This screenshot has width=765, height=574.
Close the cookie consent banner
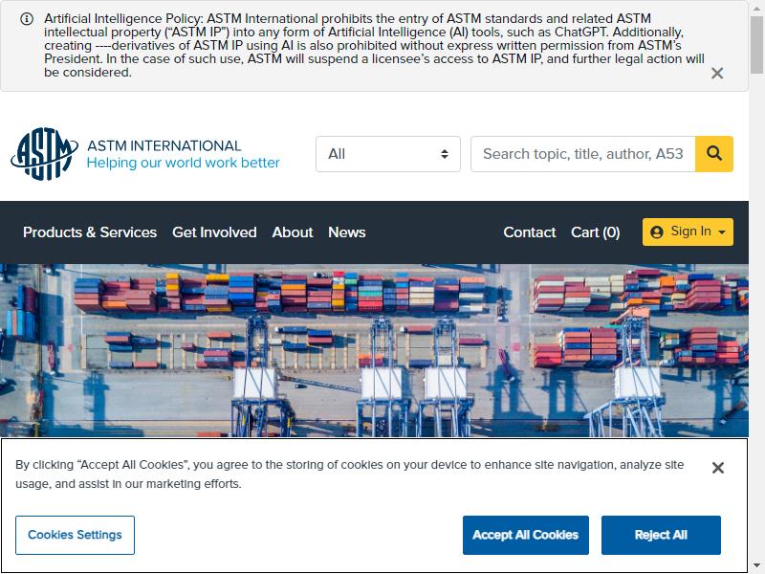coord(718,468)
